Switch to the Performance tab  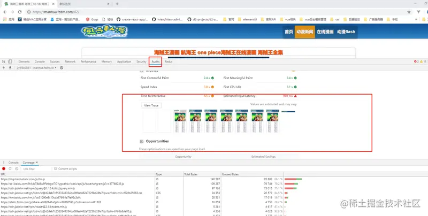pos(88,61)
